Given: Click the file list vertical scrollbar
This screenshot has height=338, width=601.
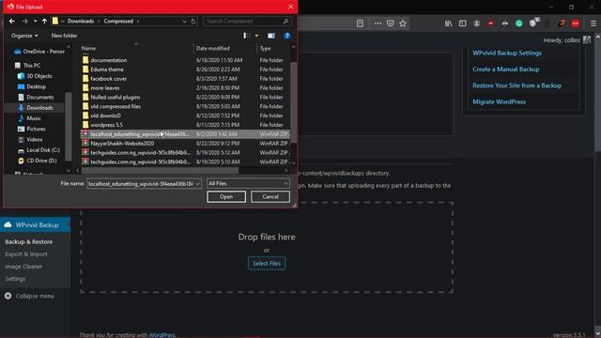Looking at the screenshot, I should 293,102.
